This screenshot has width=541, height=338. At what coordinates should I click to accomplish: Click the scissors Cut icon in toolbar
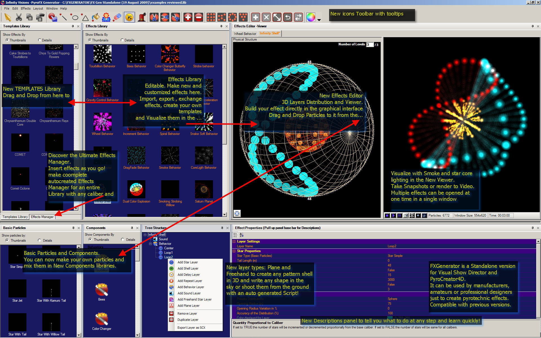click(x=19, y=17)
